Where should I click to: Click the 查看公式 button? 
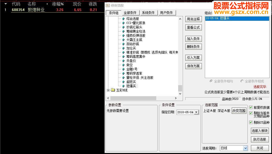tap(193, 28)
